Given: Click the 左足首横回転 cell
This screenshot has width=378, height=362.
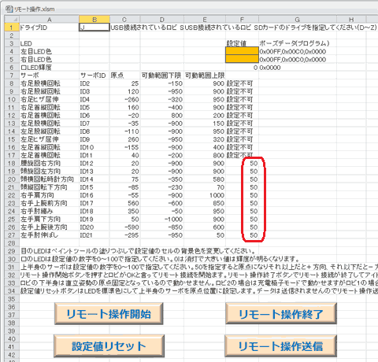Looking at the screenshot, I should 49,155.
